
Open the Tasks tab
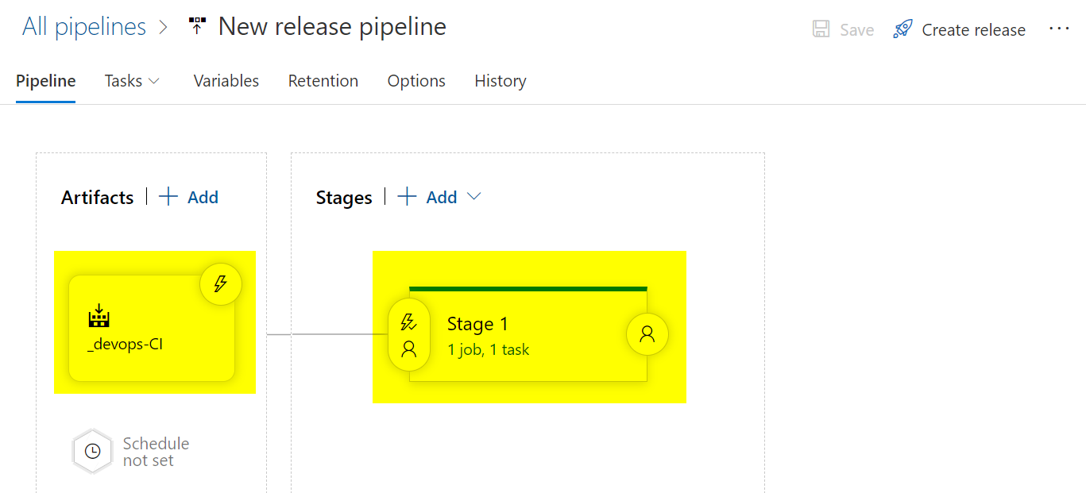pos(123,81)
